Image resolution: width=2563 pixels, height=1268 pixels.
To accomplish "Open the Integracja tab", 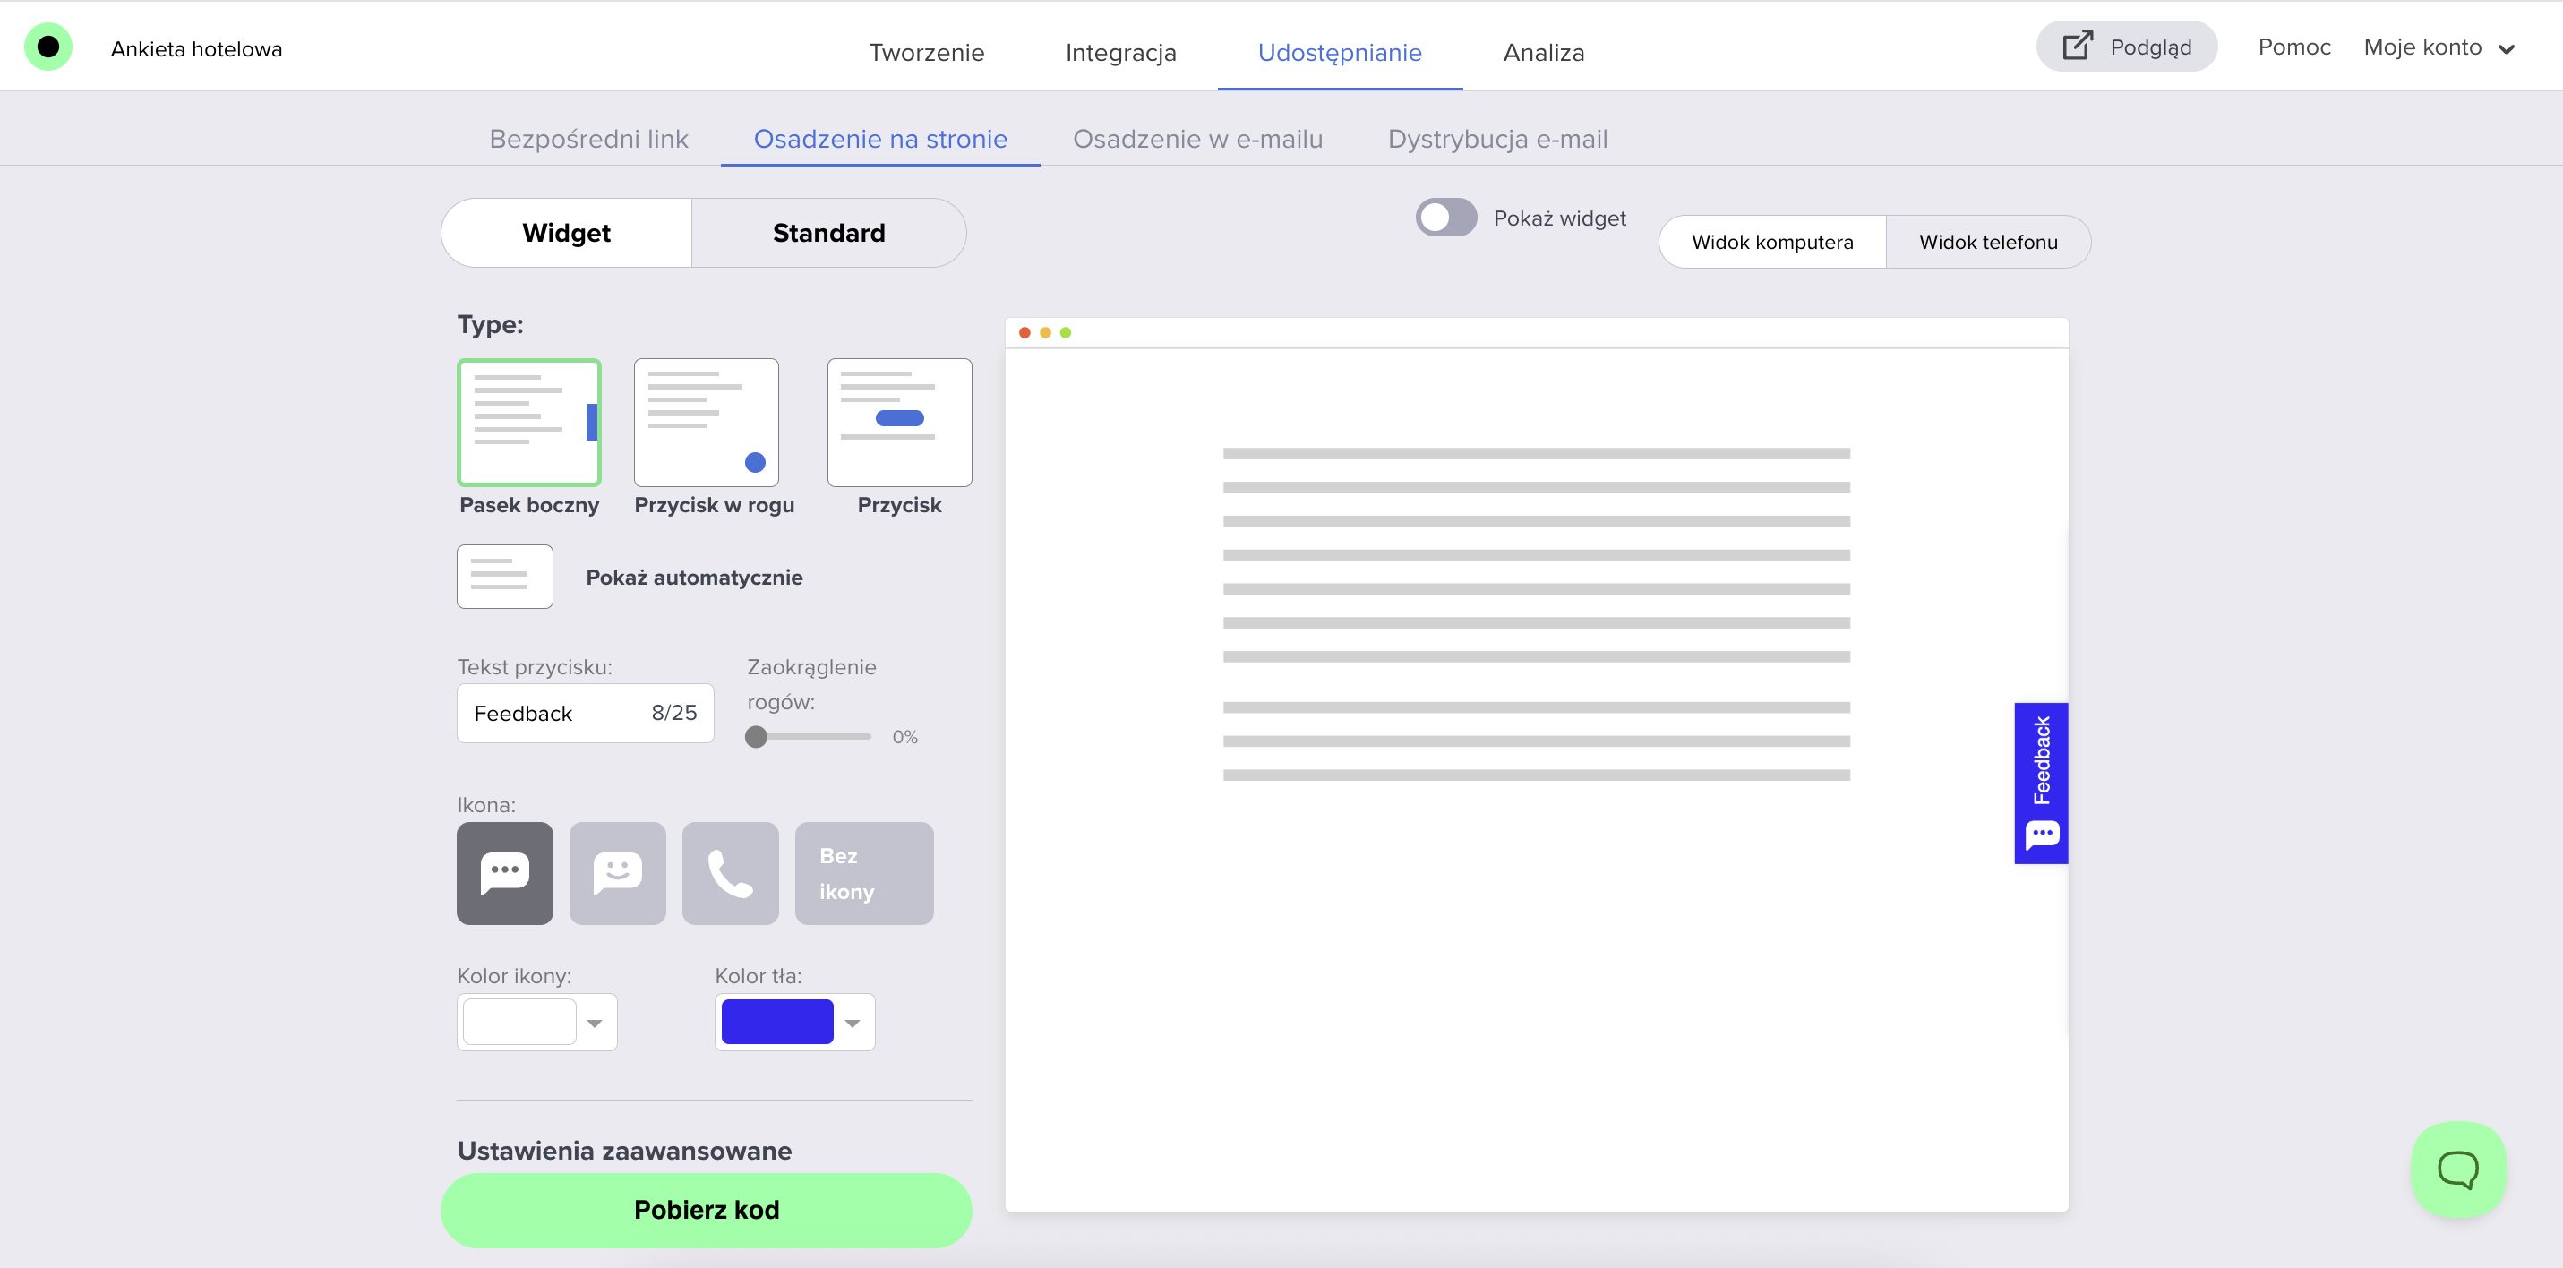I will point(1120,52).
